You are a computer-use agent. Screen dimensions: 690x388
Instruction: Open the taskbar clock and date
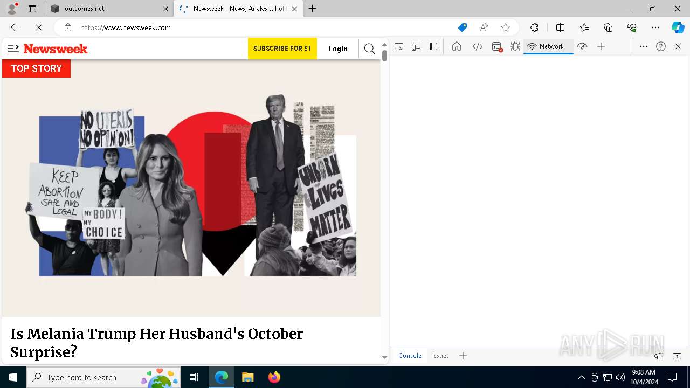644,377
